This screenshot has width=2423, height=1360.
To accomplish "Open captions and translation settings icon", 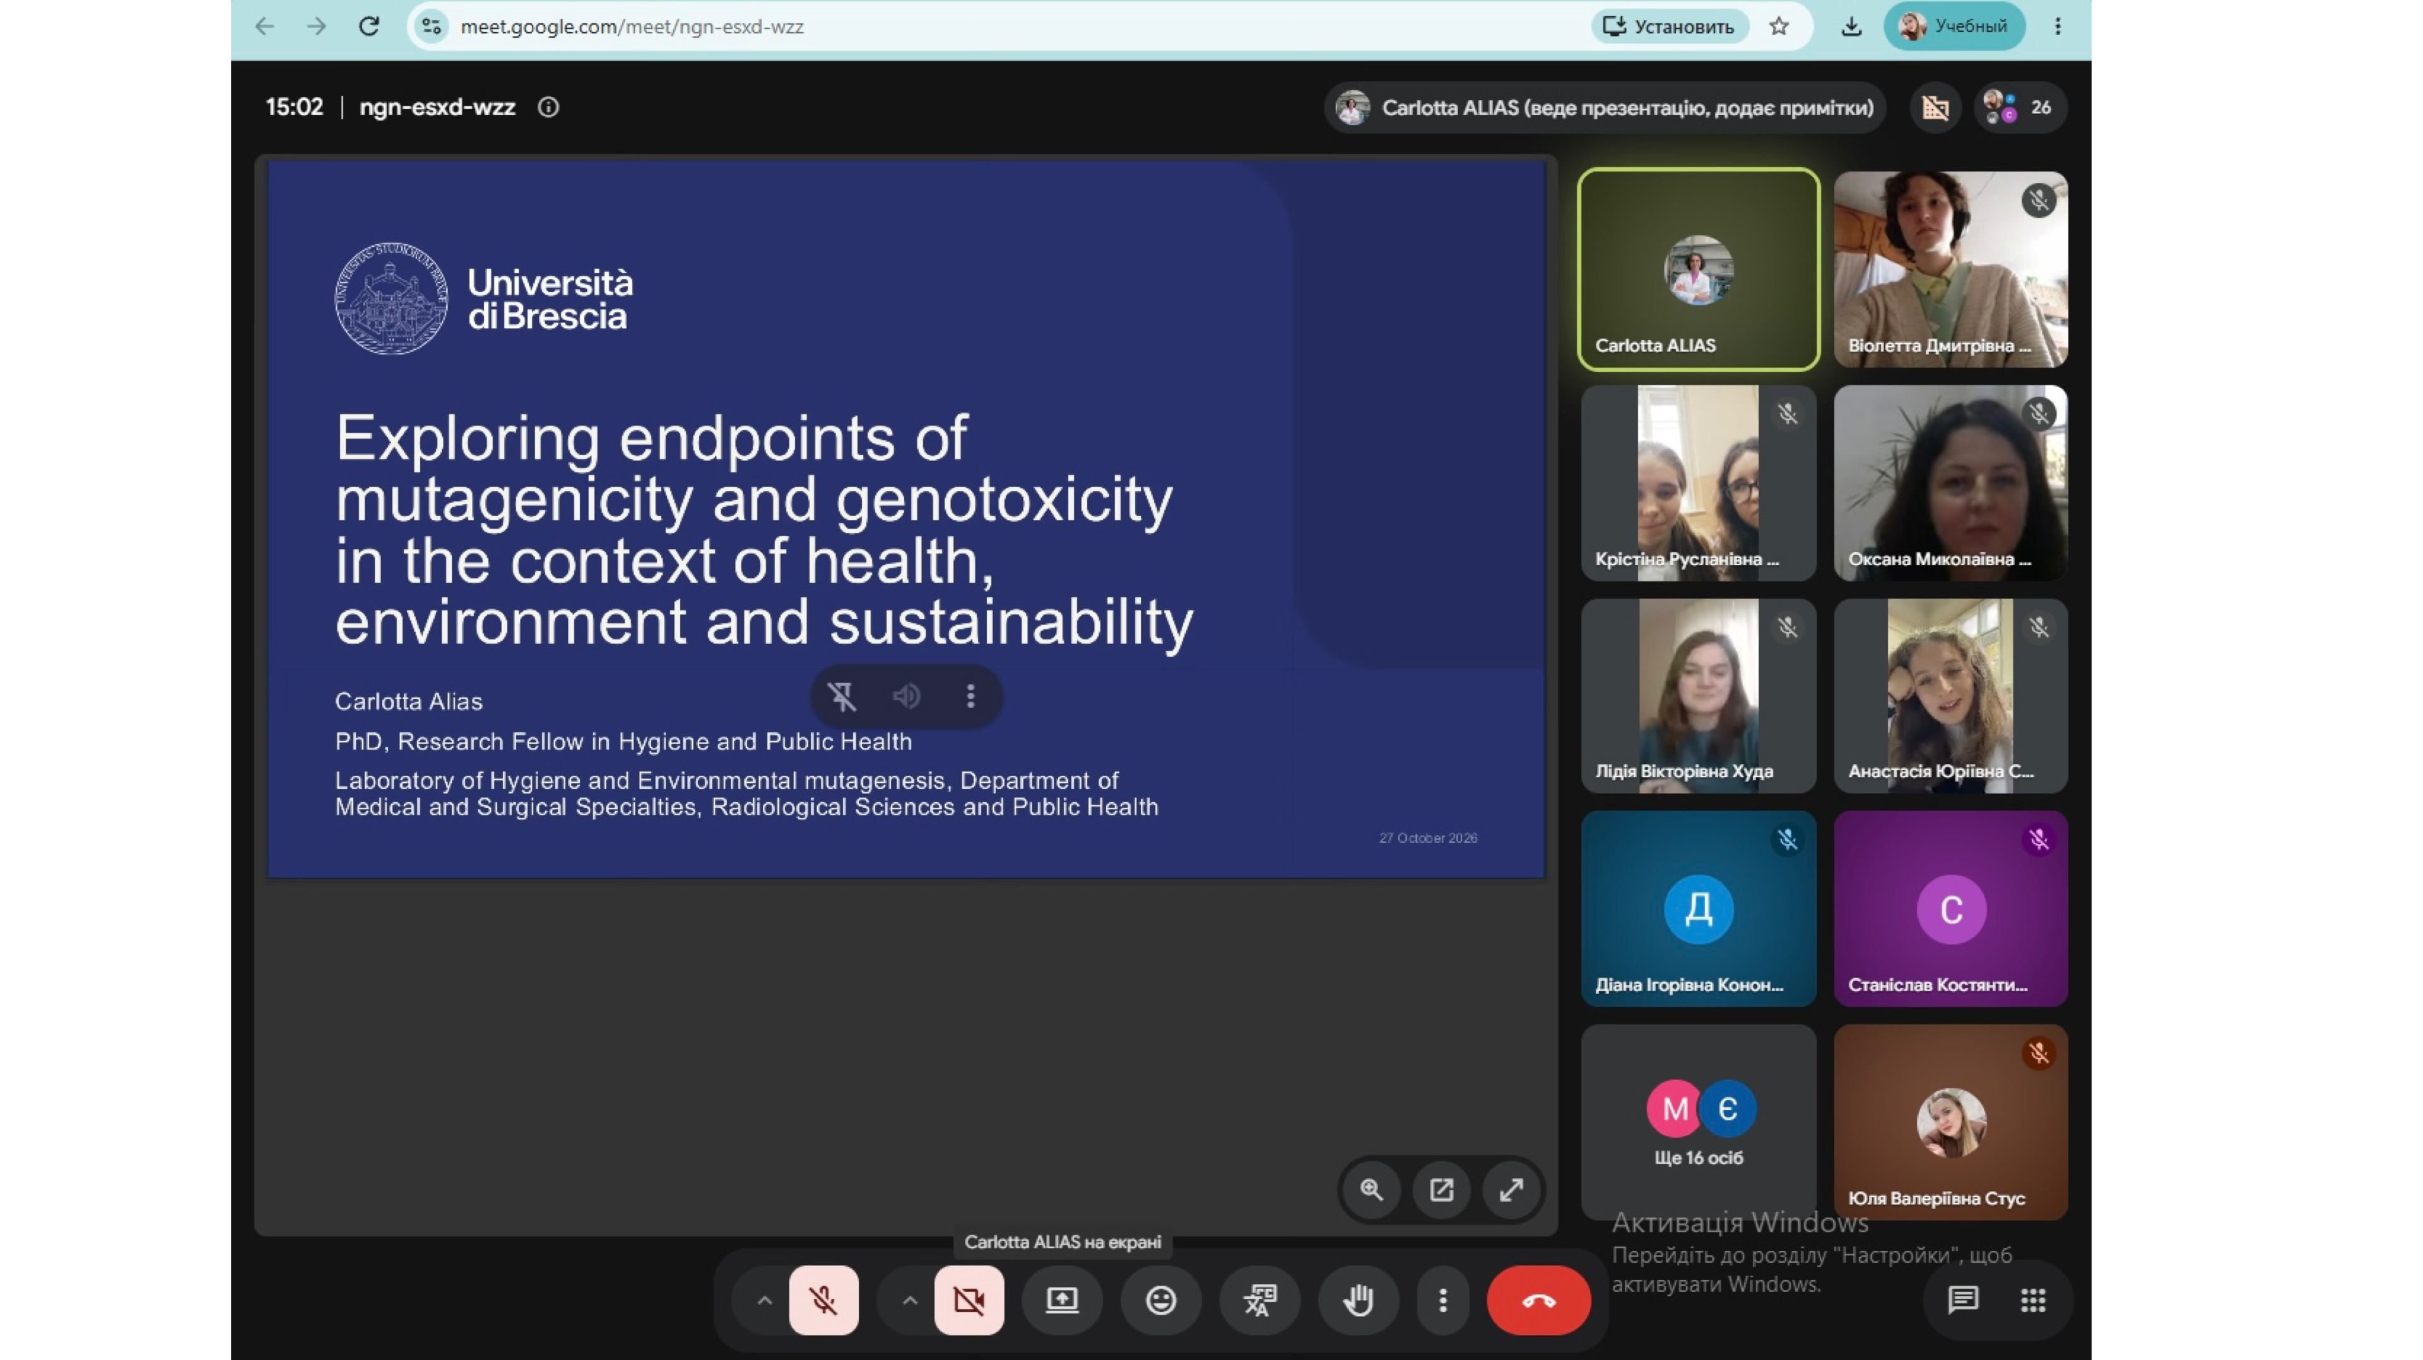I will [x=1259, y=1300].
